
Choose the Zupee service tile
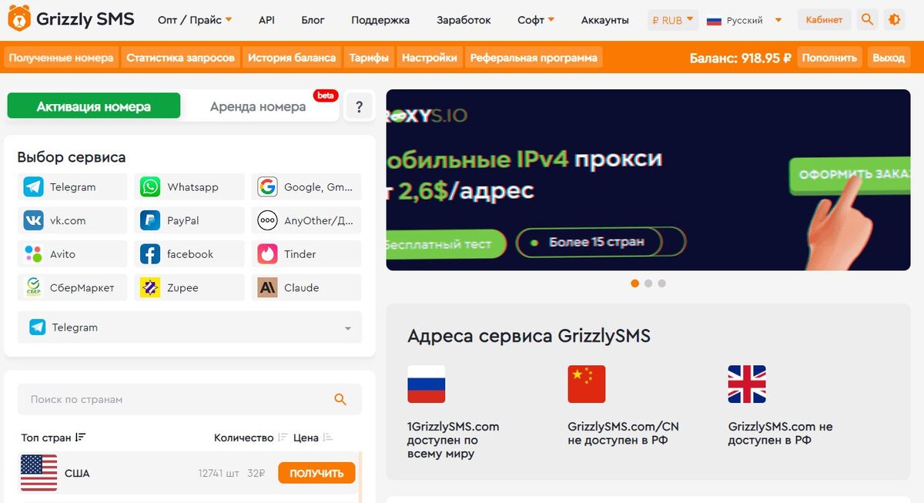189,287
